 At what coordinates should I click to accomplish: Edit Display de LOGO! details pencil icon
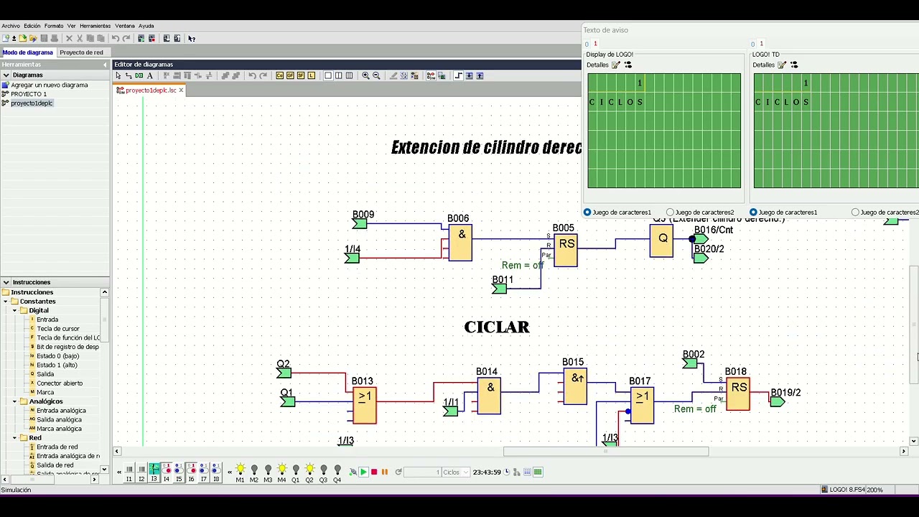point(616,65)
